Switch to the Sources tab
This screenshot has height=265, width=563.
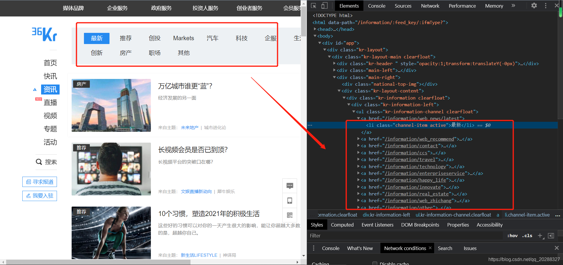click(x=403, y=6)
